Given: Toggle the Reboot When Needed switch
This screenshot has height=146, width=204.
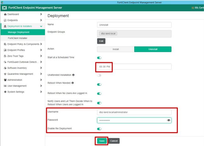Looking at the screenshot, I should click(x=99, y=85).
